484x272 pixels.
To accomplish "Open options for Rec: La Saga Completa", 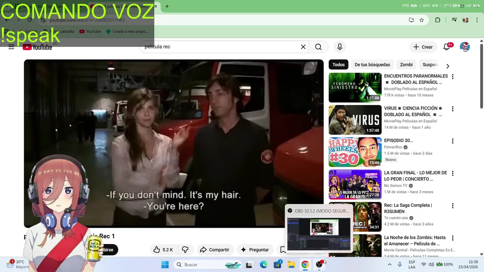I will (x=453, y=206).
